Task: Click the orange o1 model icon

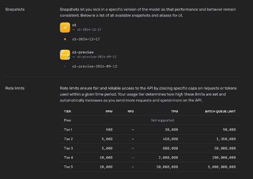Action: point(65,27)
